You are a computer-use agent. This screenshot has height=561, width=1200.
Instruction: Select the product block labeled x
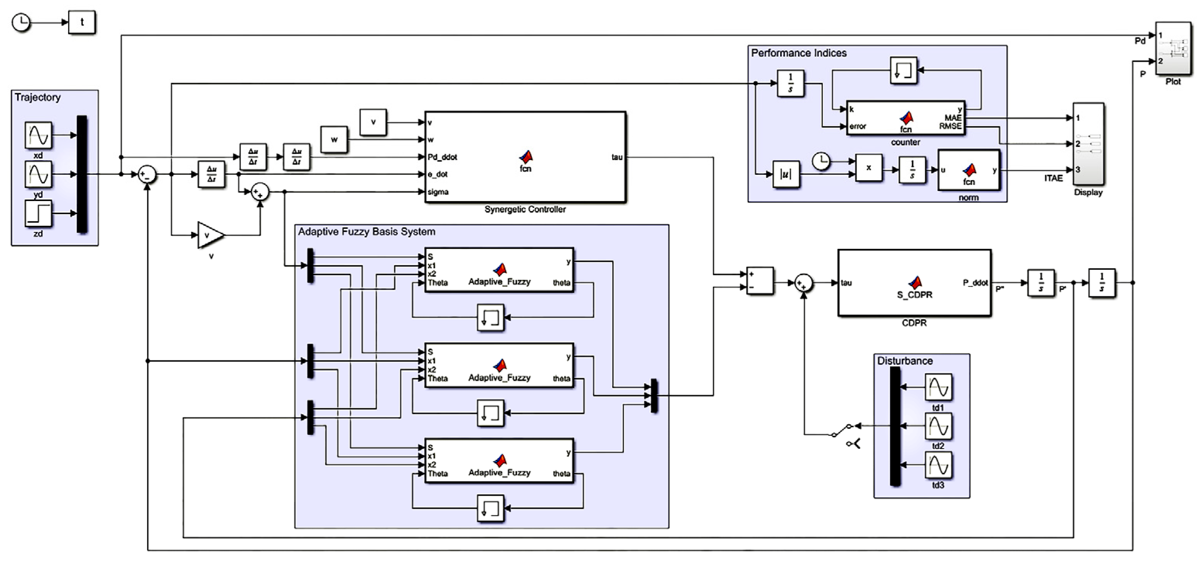coord(868,168)
